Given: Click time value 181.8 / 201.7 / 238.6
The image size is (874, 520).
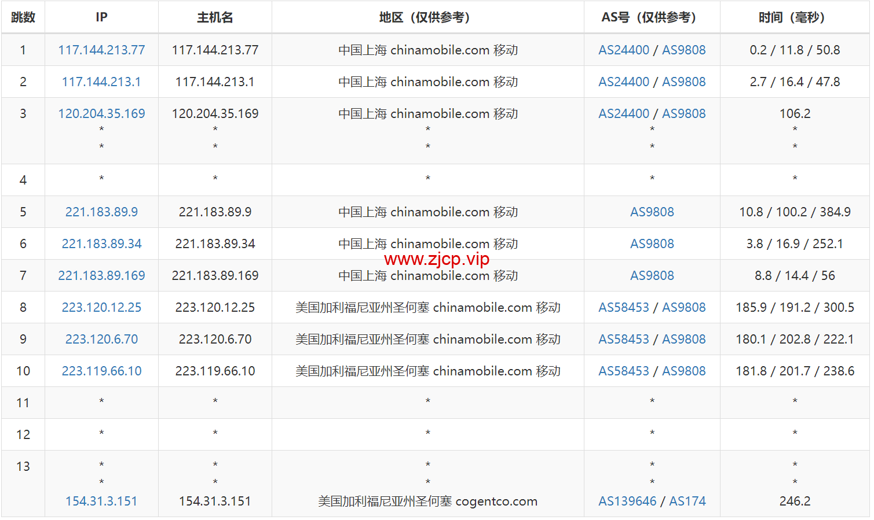Looking at the screenshot, I should click(795, 371).
